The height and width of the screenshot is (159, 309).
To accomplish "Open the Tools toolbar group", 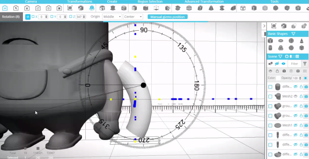I will pos(275,2).
